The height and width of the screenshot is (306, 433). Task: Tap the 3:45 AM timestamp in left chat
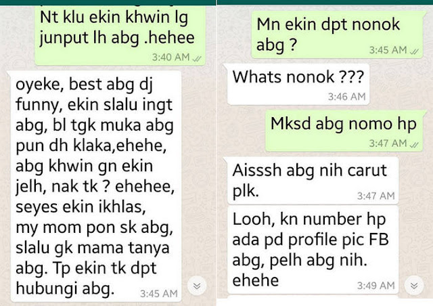(x=159, y=294)
